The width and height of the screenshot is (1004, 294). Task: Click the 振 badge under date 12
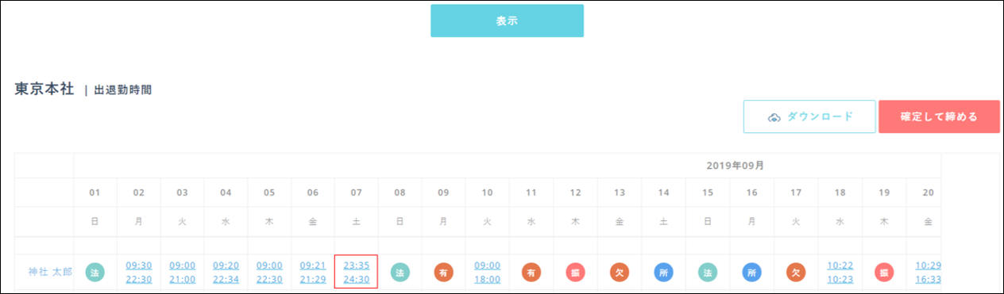[575, 273]
